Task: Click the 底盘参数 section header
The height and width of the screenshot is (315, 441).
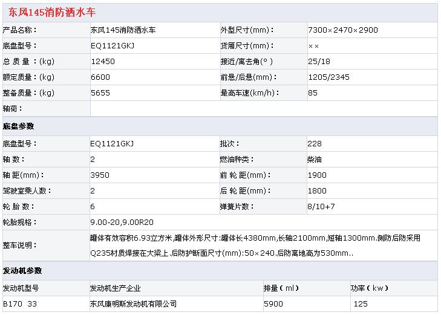Action: tap(18, 126)
